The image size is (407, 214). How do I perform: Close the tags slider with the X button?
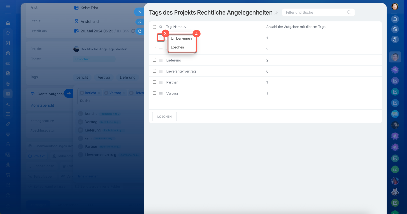point(139,12)
